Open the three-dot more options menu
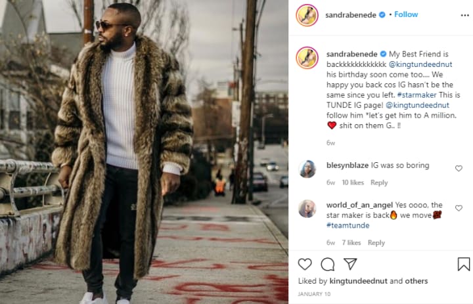Viewport: 473px width, 304px height. click(465, 15)
